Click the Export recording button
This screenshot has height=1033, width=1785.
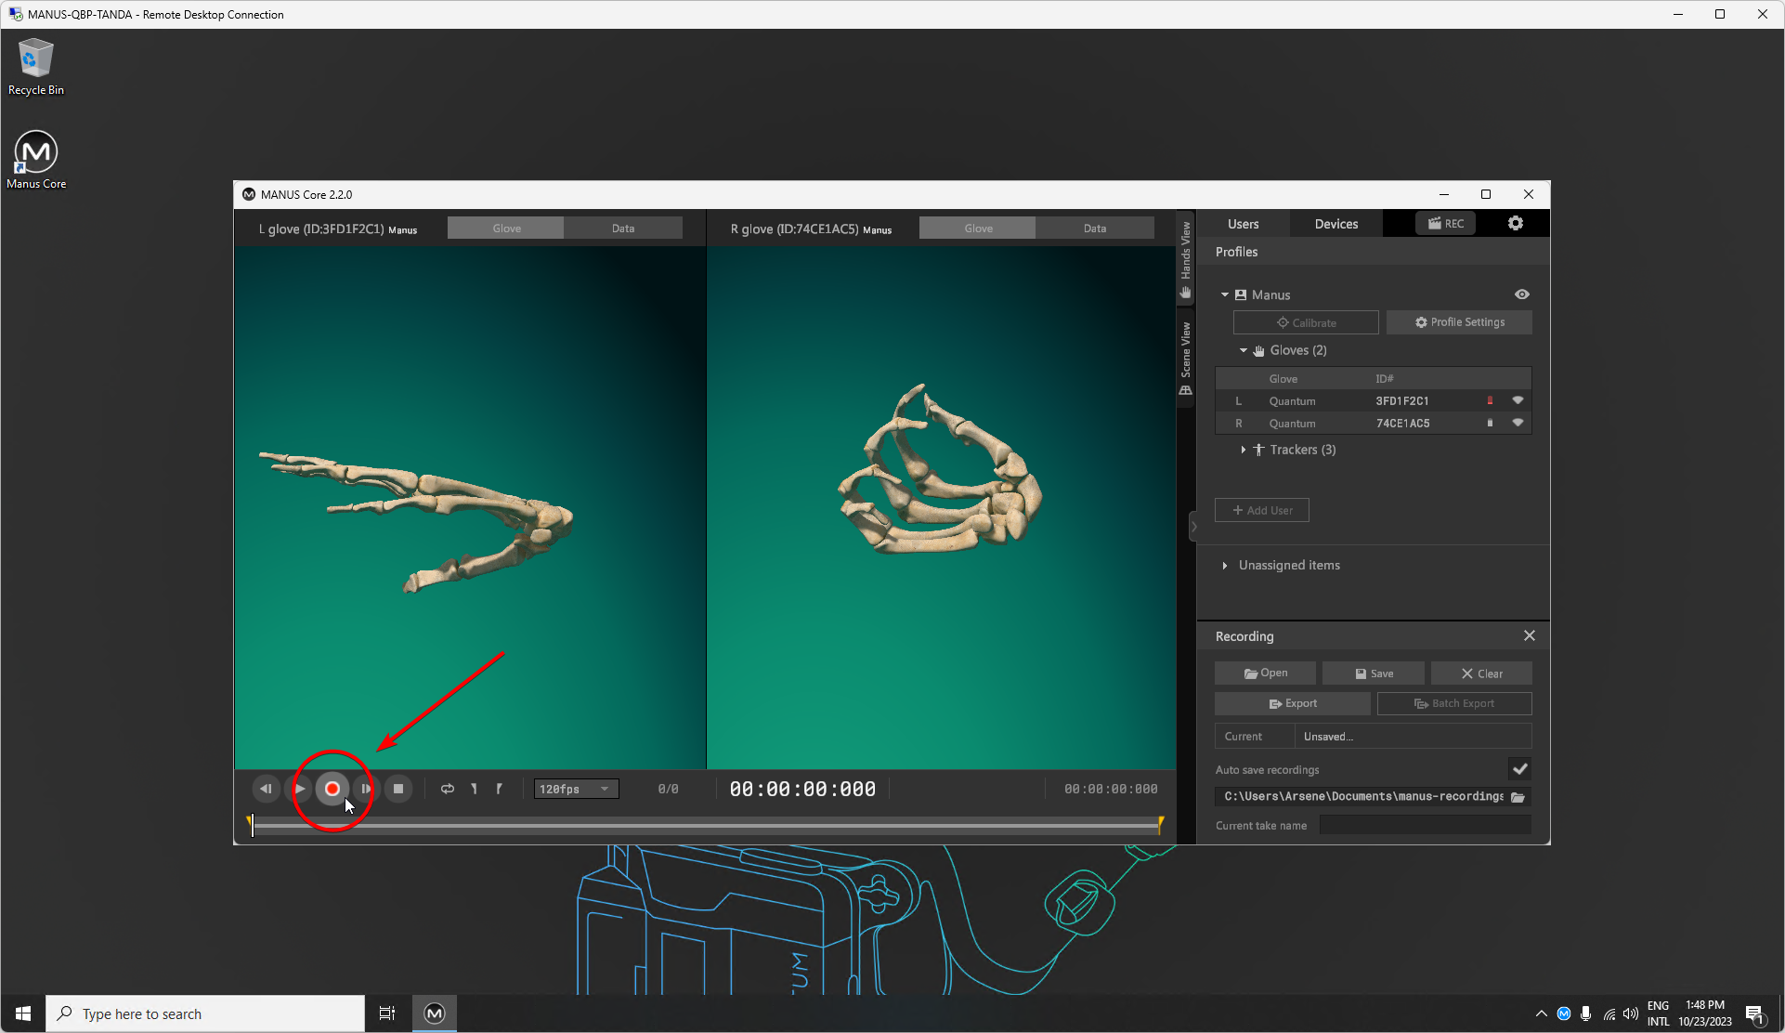point(1292,703)
